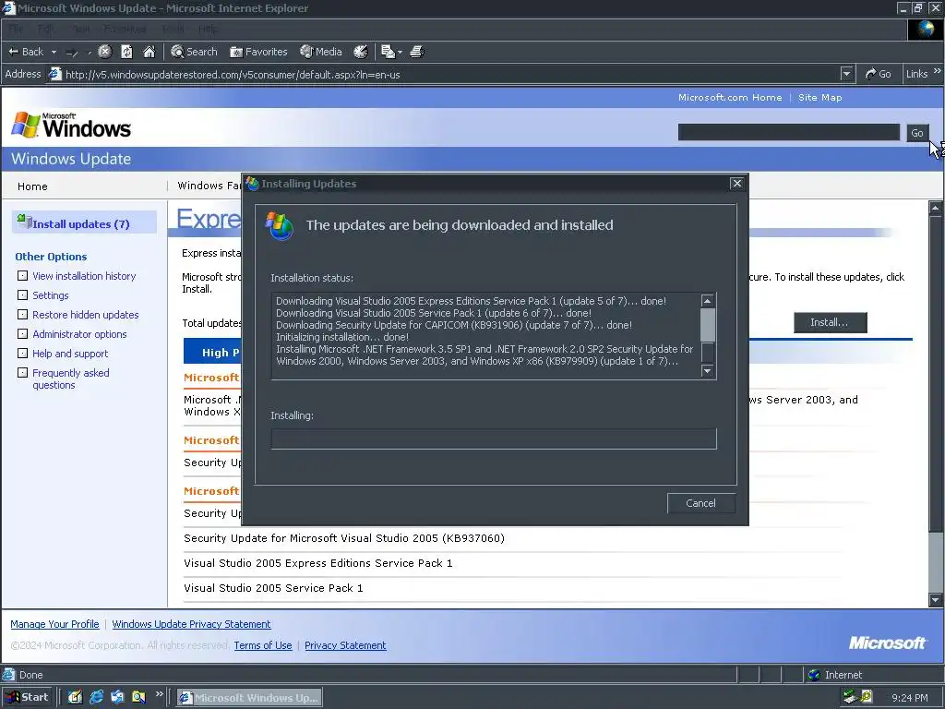Open Restore hidden updates

click(86, 315)
